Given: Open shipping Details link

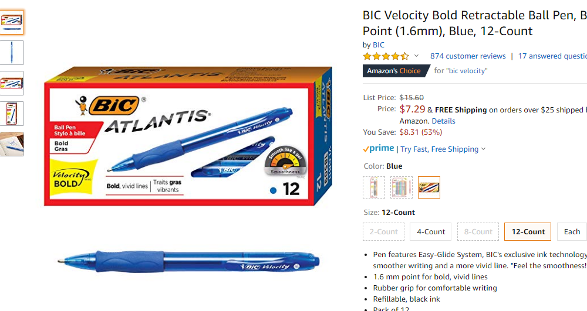Looking at the screenshot, I should pos(443,121).
